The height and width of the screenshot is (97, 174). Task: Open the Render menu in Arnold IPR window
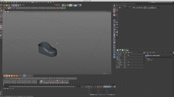pos(125,5)
